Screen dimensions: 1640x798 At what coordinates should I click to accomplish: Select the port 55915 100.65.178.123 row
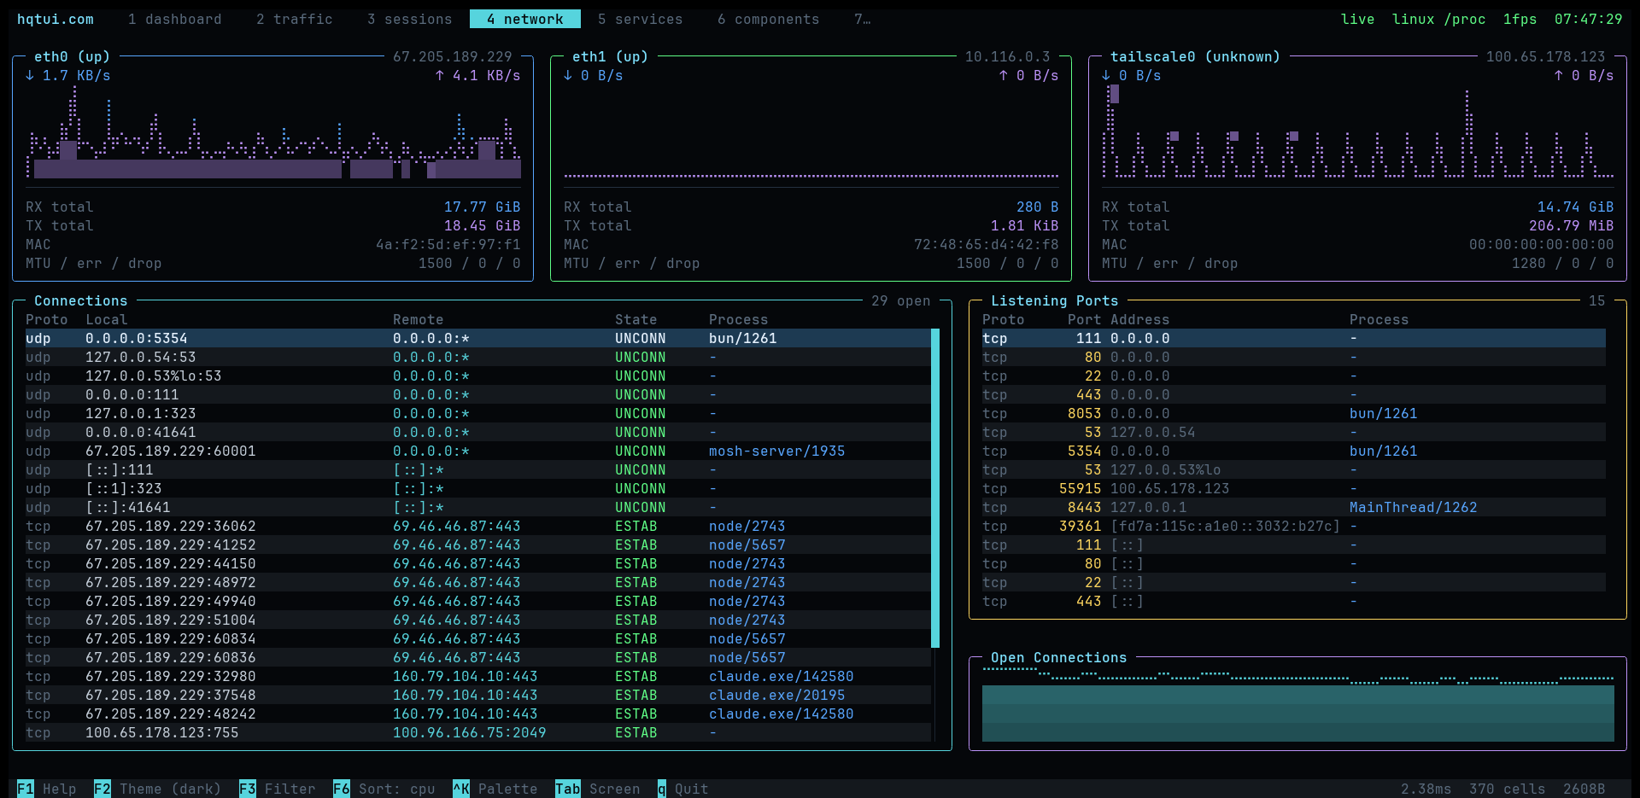point(1294,488)
